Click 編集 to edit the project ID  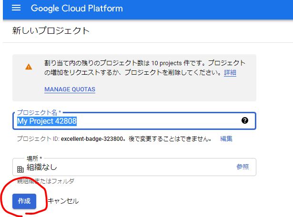(x=226, y=138)
